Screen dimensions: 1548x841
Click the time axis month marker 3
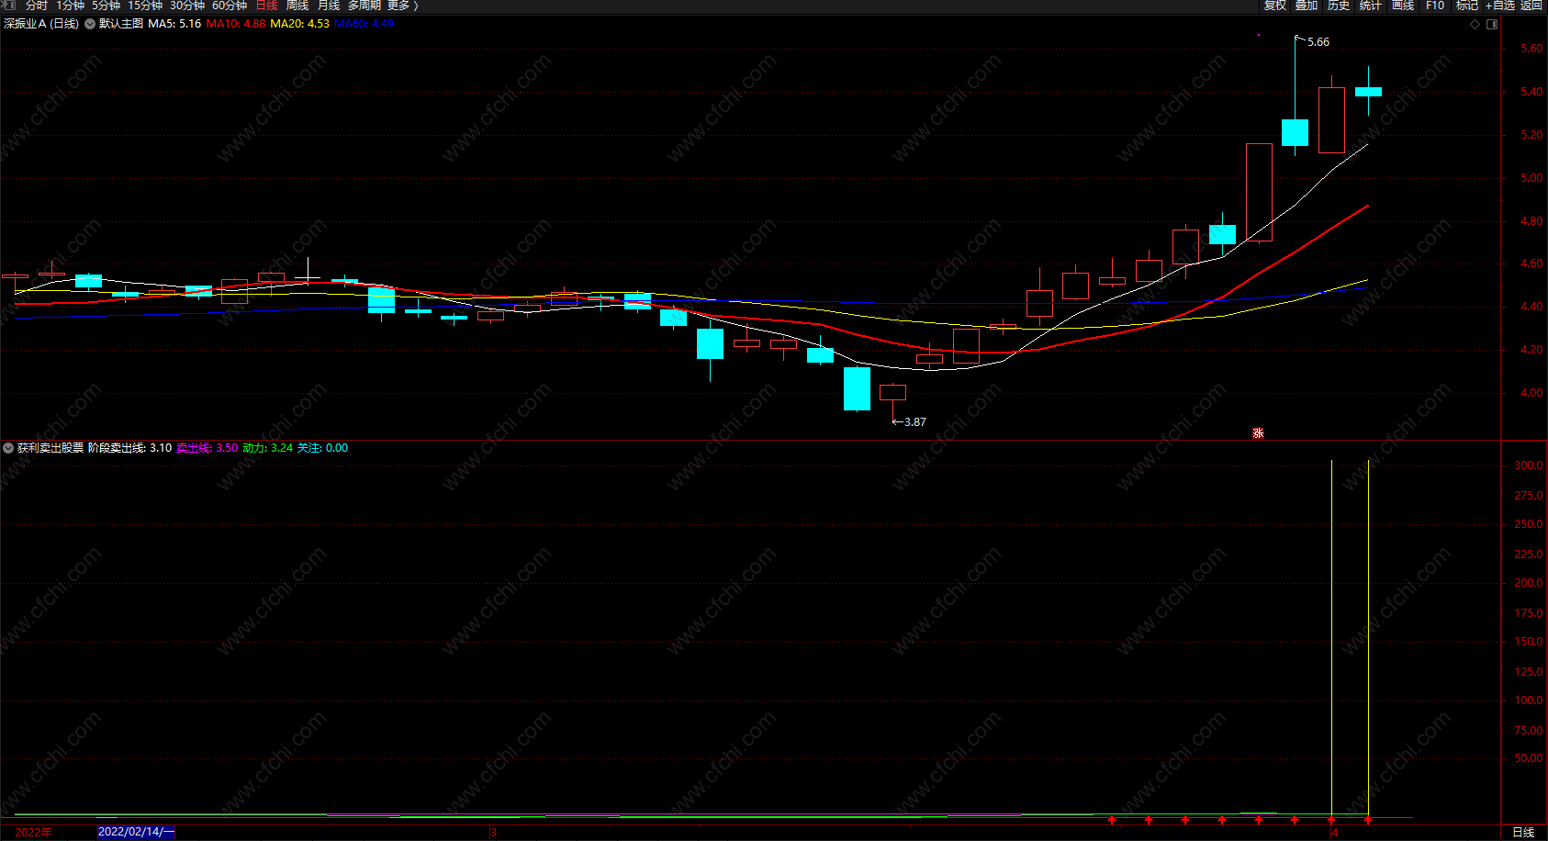(x=493, y=833)
